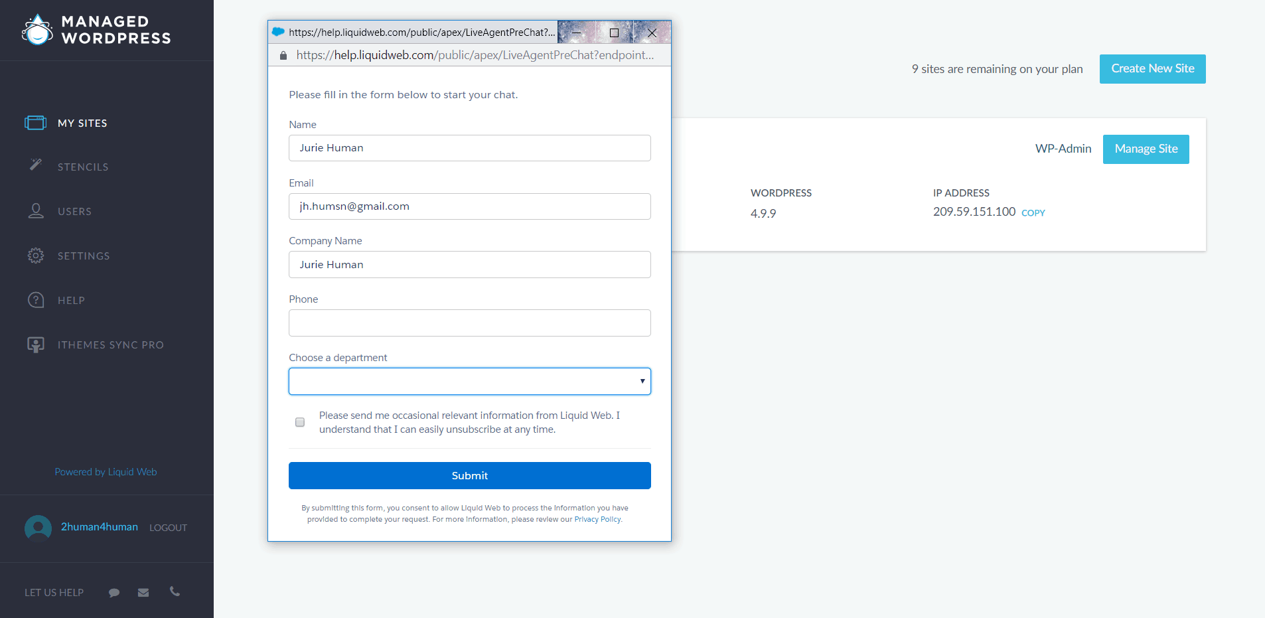Click the phone icon in Let Us Help
Viewport: 1265px width, 618px height.
click(x=175, y=591)
